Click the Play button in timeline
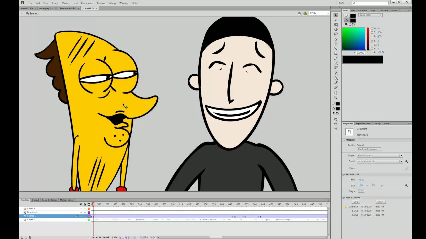 coord(100,237)
